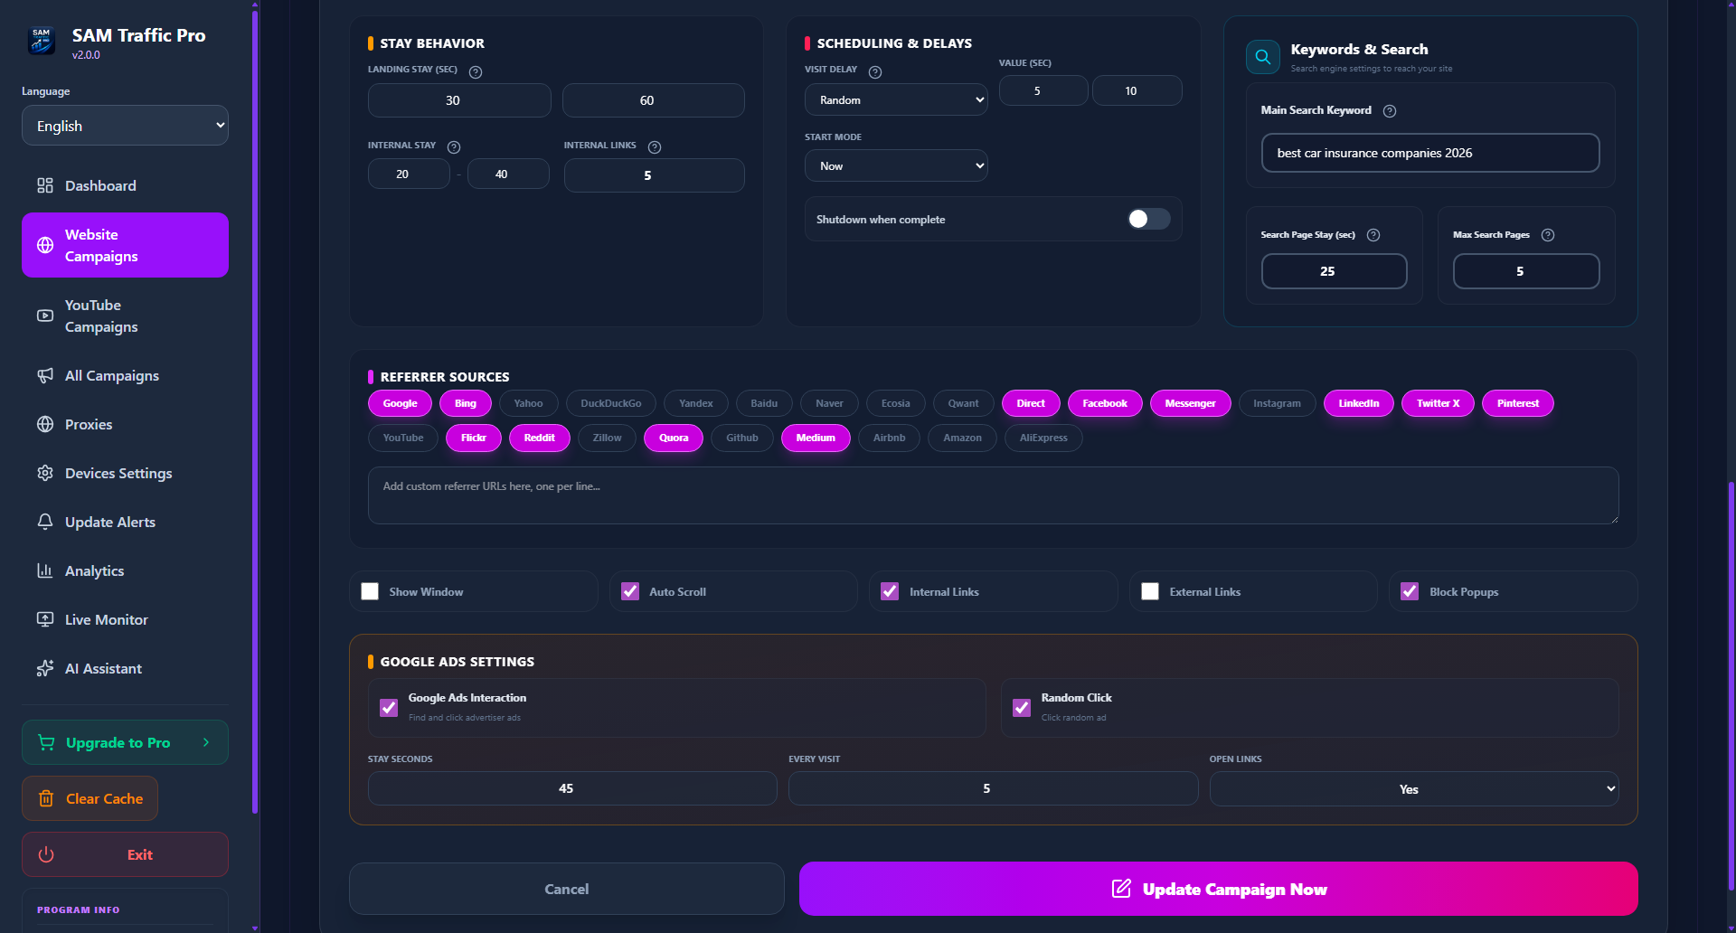Open Proxies section
Screen dimensions: 1736x933
pyautogui.click(x=125, y=424)
